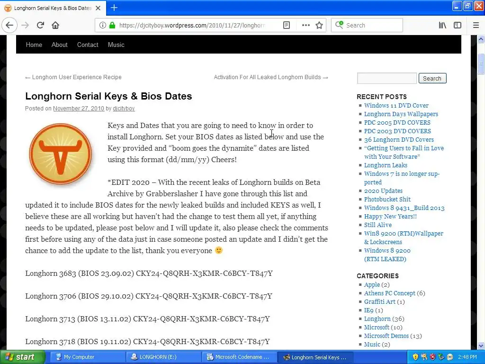Open the Windows Start button
This screenshot has width=485, height=364.
click(x=22, y=357)
